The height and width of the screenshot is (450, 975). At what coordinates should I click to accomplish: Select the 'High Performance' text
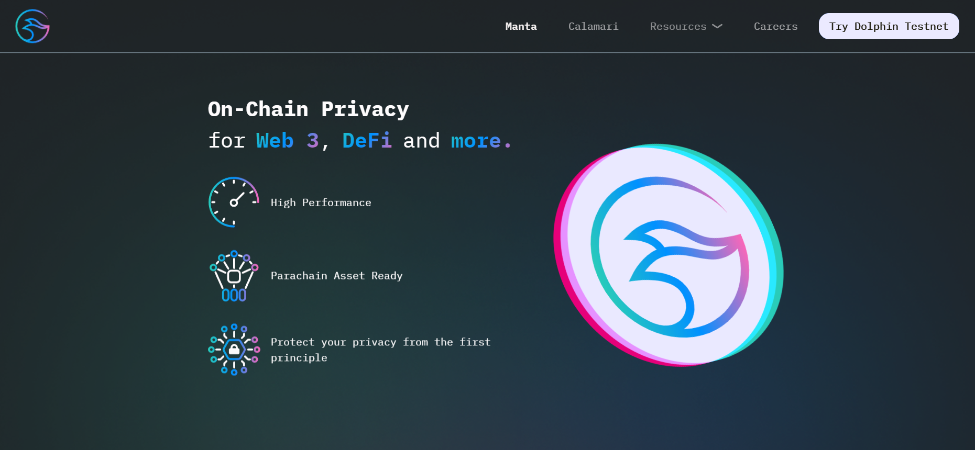[321, 203]
